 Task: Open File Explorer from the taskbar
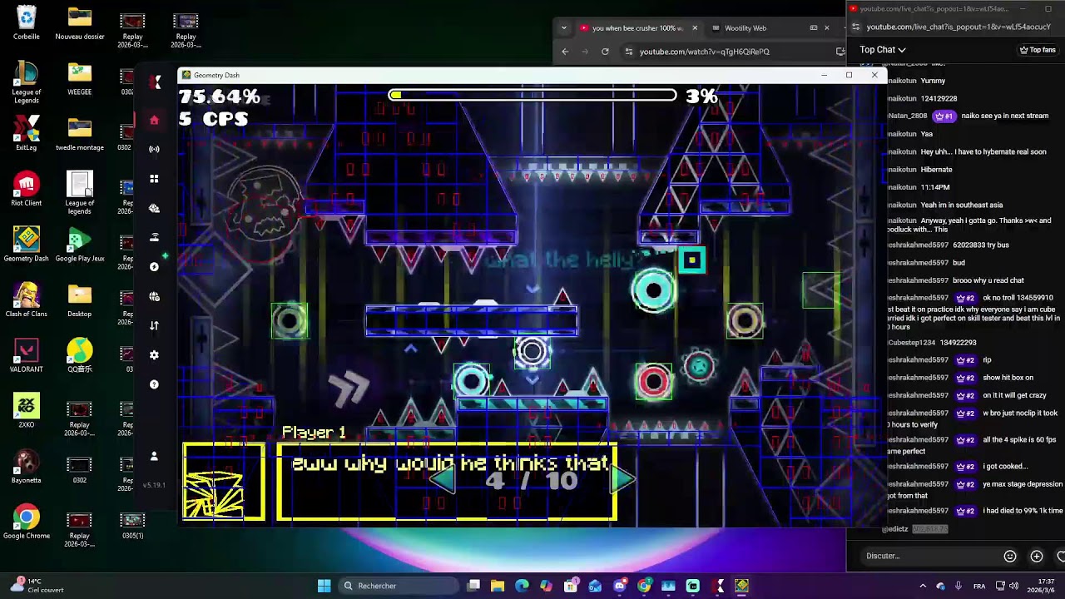[x=498, y=586]
